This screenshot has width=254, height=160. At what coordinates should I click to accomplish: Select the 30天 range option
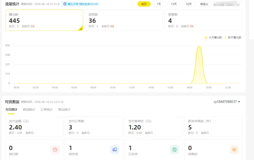click(189, 4)
